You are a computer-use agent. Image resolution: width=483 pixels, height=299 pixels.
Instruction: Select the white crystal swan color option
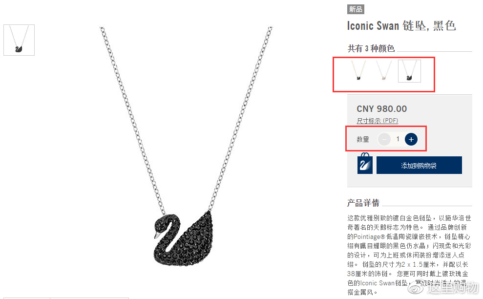(x=384, y=70)
